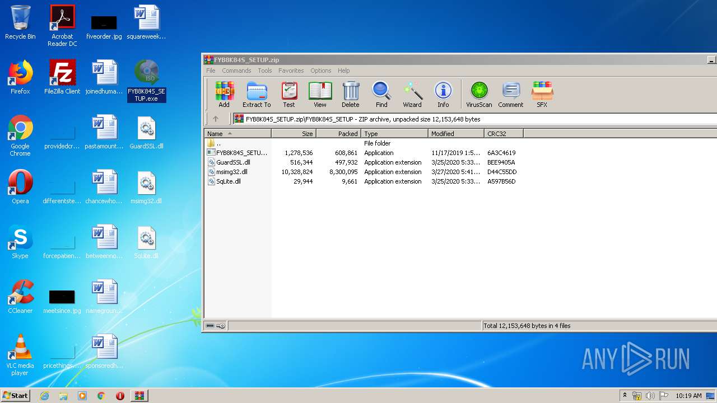Image resolution: width=717 pixels, height=403 pixels.
Task: Sort by CRC32 column header
Action: click(x=504, y=133)
